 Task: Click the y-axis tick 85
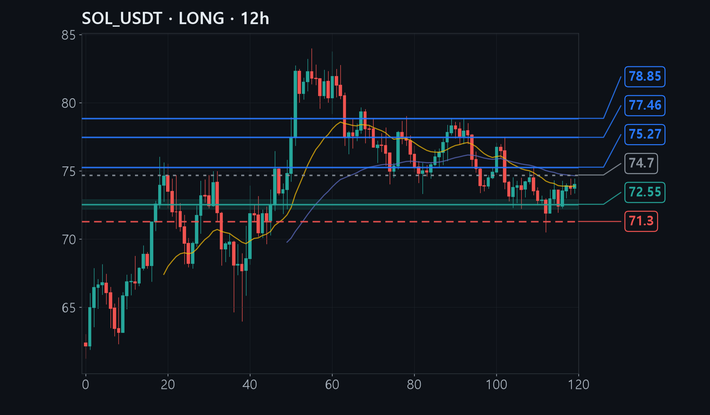[x=69, y=35]
